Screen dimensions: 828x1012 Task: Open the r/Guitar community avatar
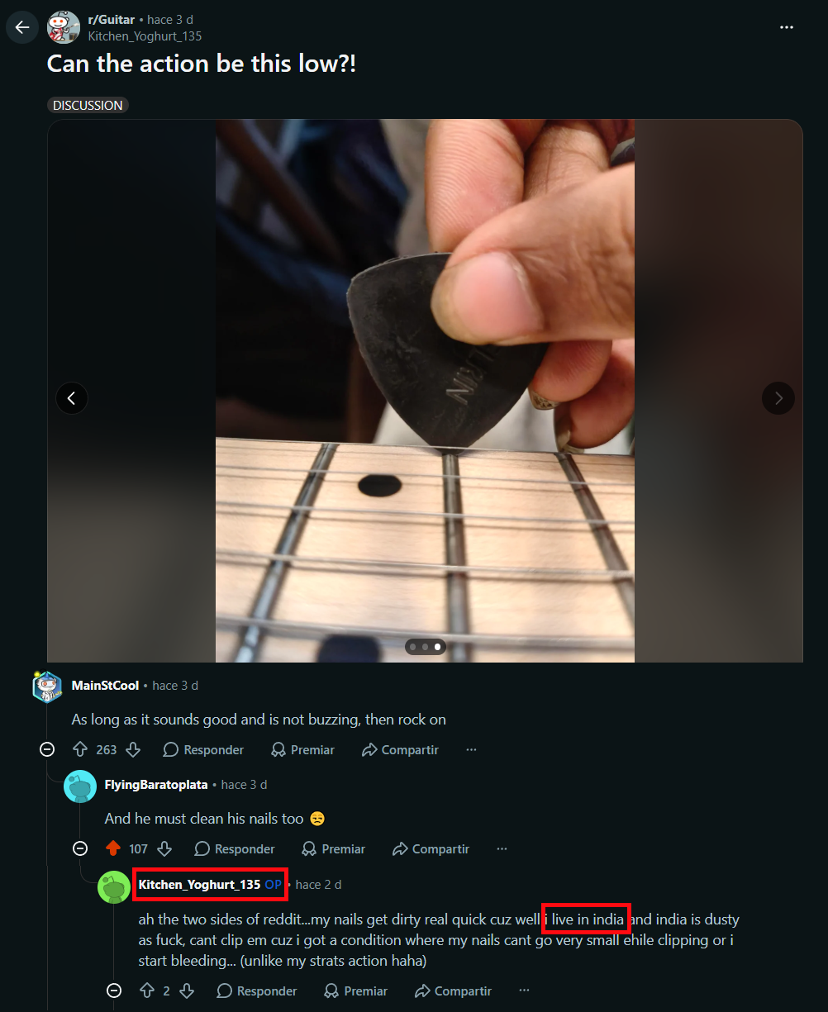pyautogui.click(x=64, y=27)
